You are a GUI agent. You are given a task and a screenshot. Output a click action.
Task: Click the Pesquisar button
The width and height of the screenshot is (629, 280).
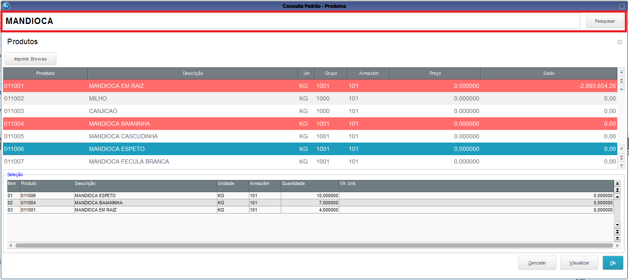pos(605,21)
